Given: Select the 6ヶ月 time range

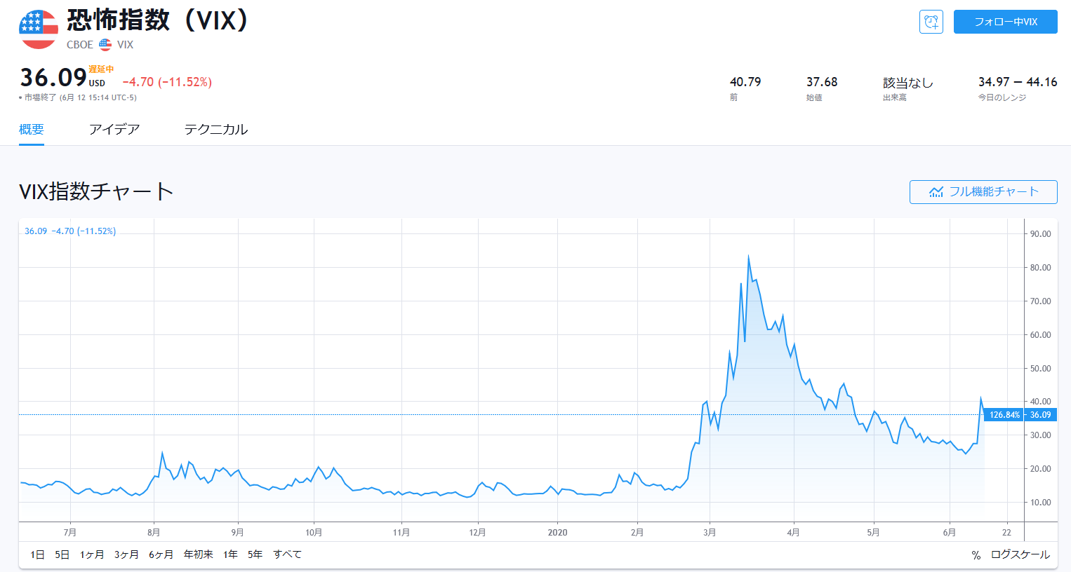Looking at the screenshot, I should point(161,554).
